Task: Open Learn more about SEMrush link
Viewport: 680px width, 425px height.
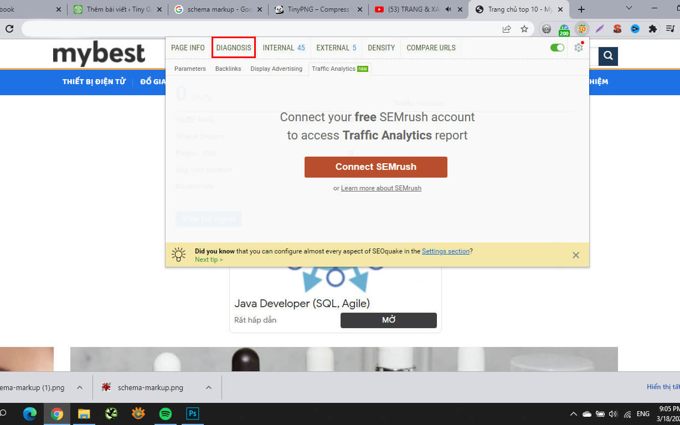Action: pyautogui.click(x=381, y=188)
